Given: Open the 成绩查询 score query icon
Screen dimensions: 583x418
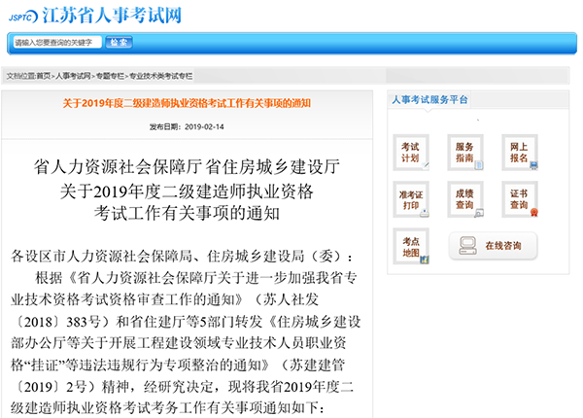Looking at the screenshot, I should point(464,199).
